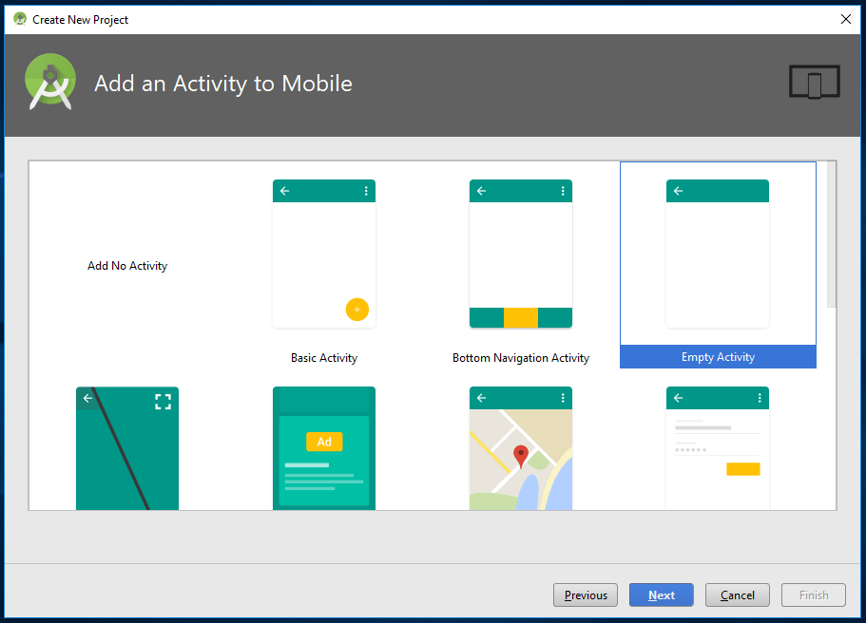The width and height of the screenshot is (866, 623).
Task: Click overflow dots in Bottom Navigation preview
Action: pos(563,191)
